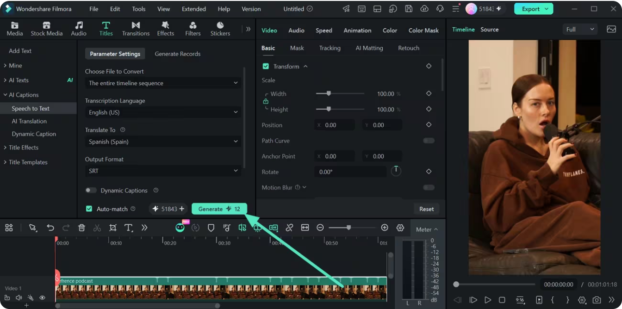This screenshot has height=309, width=622.
Task: Open the Output Format dropdown
Action: 163,171
